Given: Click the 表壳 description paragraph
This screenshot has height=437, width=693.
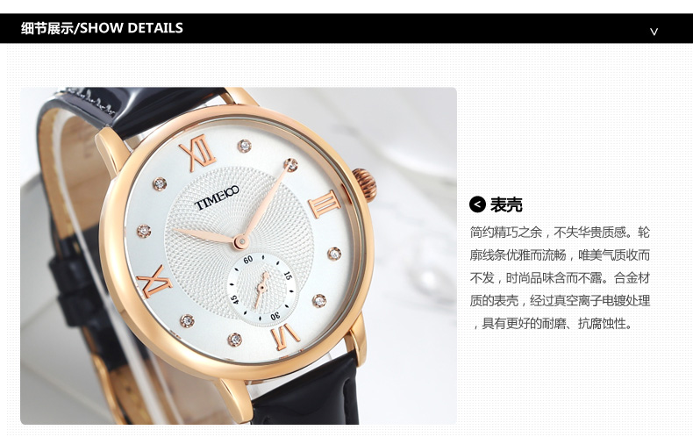Looking at the screenshot, I should click(560, 278).
